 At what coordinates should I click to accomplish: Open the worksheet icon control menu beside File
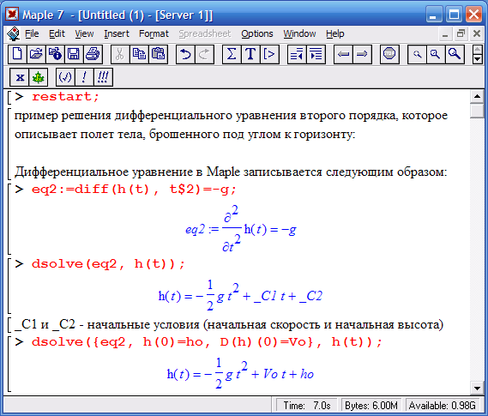pos(14,33)
